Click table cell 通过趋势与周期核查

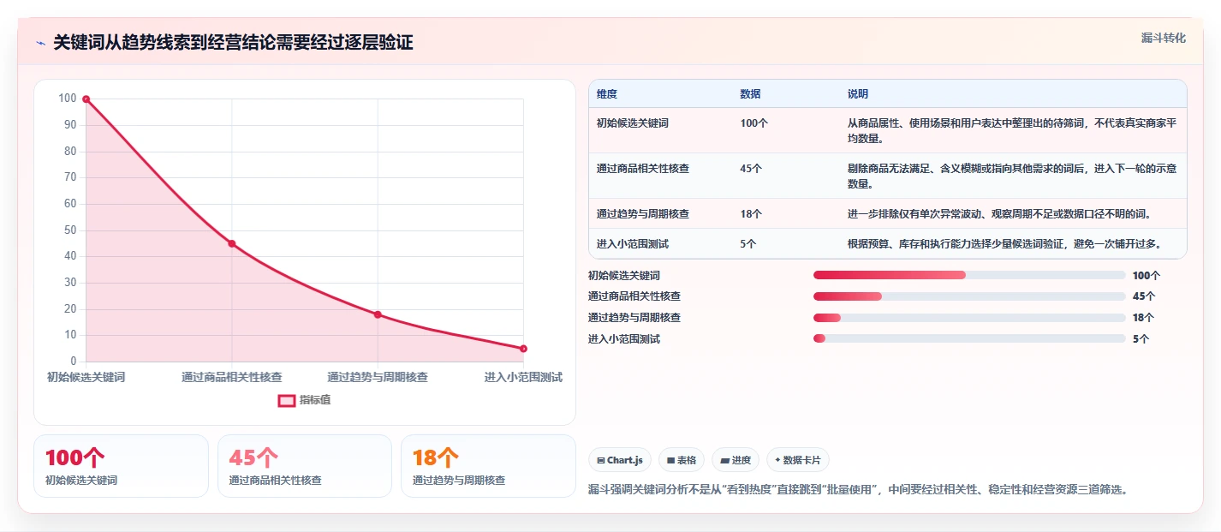tap(643, 213)
